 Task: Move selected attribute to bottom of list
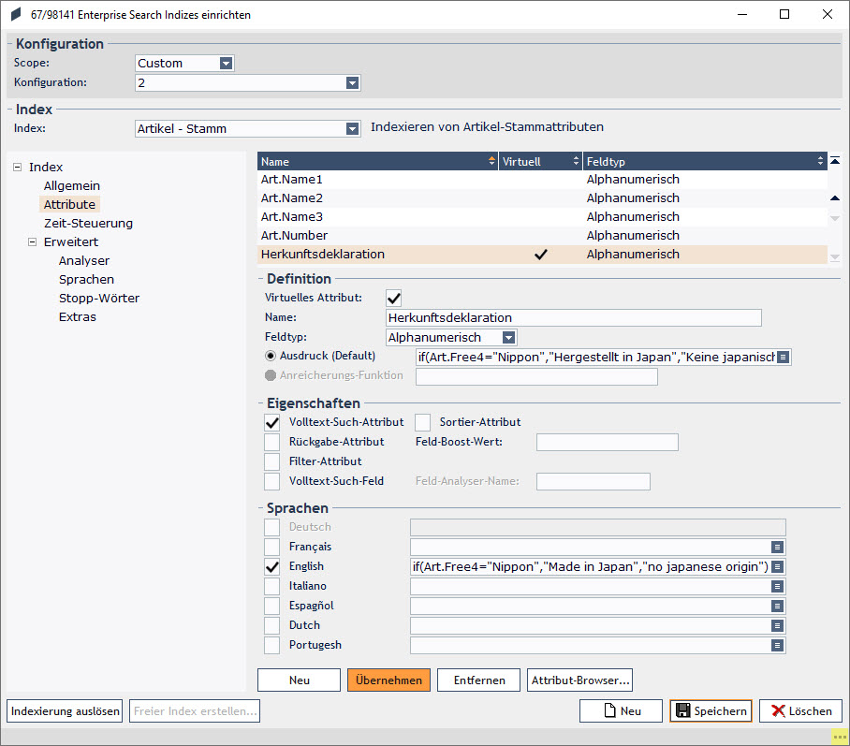pyautogui.click(x=835, y=256)
